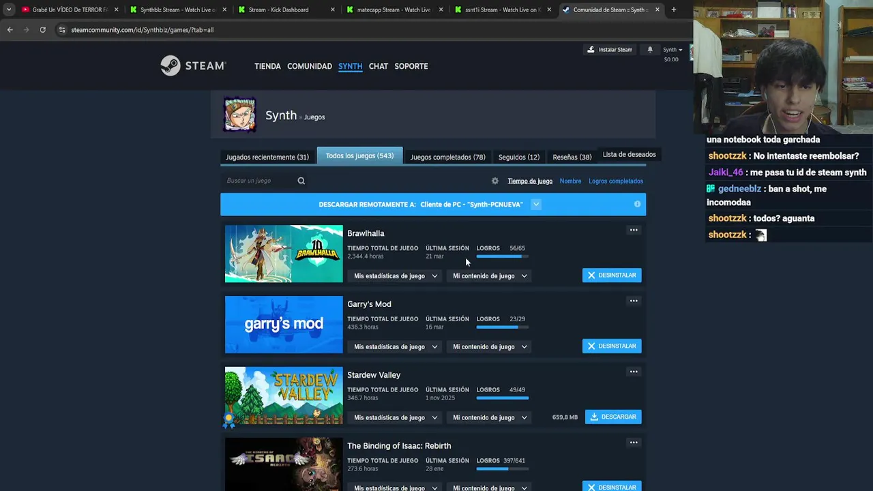Uninstall Brawlhalla with DESINSTALAR button
Screen dimensions: 873x491
pos(612,276)
